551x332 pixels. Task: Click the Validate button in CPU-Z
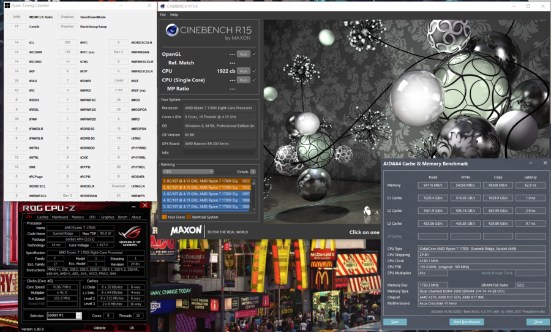coord(99,328)
